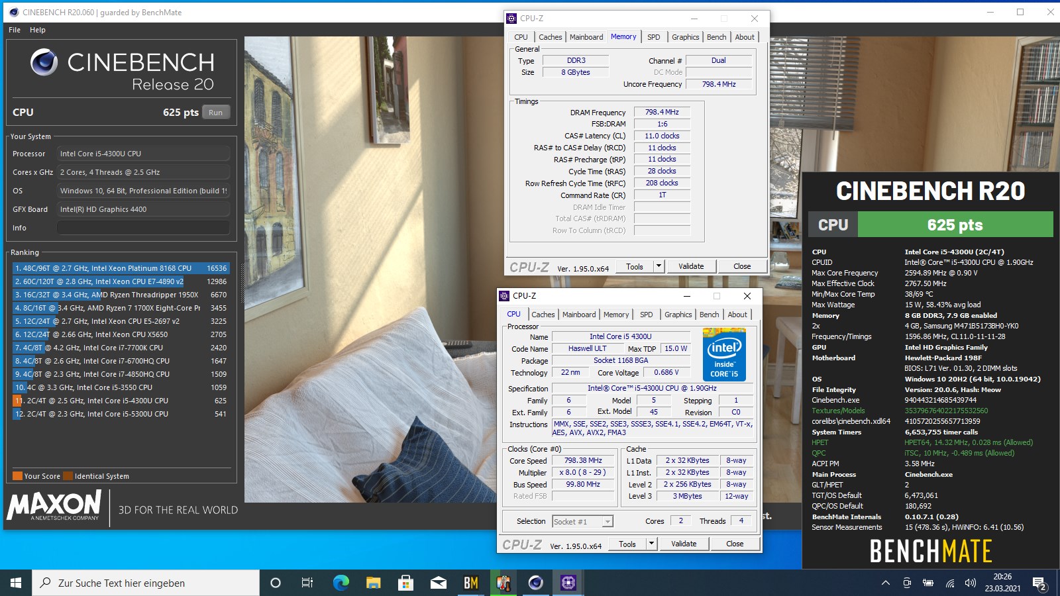The image size is (1060, 596).
Task: Switch to BenchMate taskbar icon
Action: pos(471,583)
